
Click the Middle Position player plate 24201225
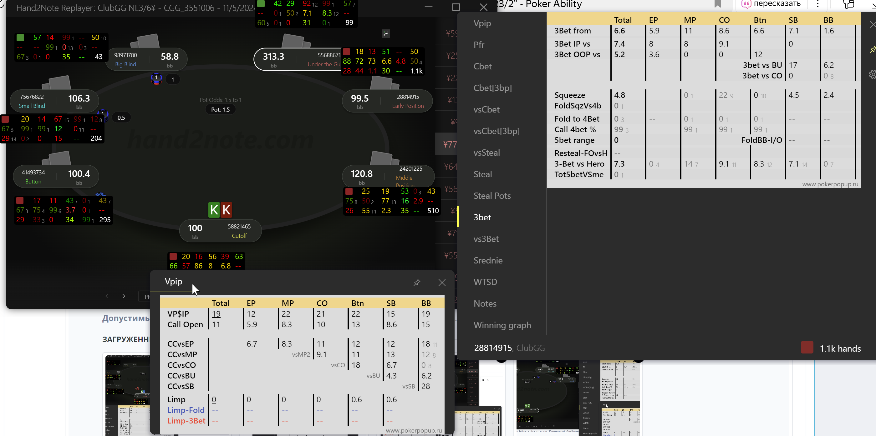point(388,176)
